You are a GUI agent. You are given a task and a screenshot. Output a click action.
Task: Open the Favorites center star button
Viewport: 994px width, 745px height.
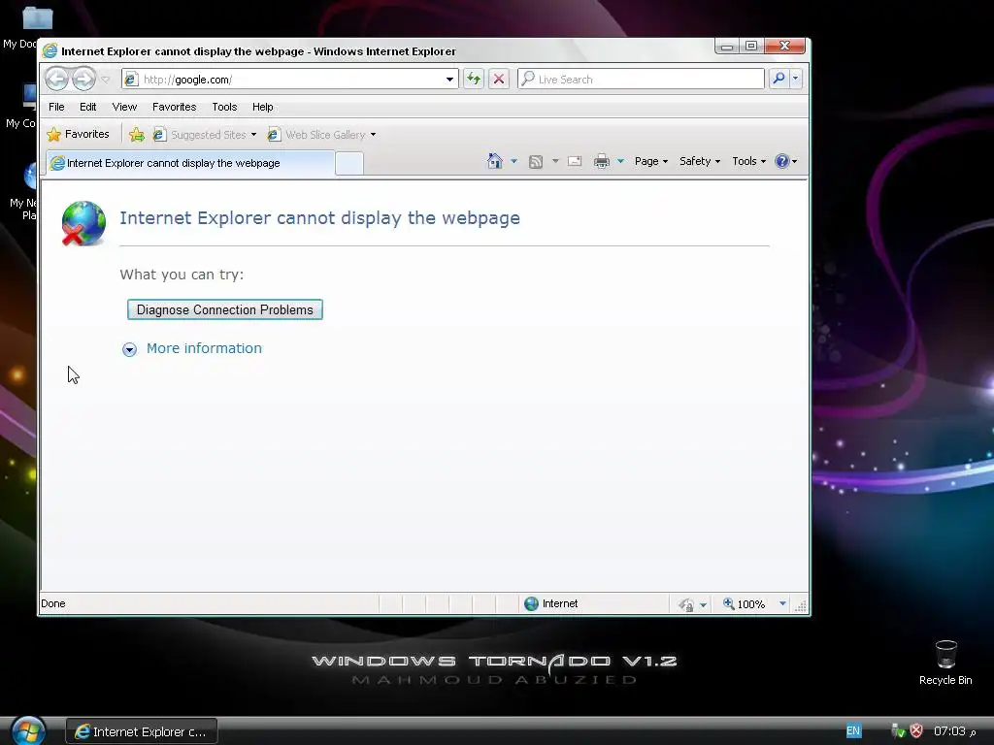click(x=78, y=134)
